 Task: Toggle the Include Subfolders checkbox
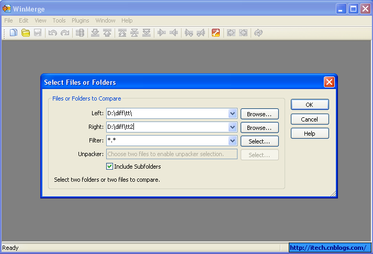click(109, 166)
